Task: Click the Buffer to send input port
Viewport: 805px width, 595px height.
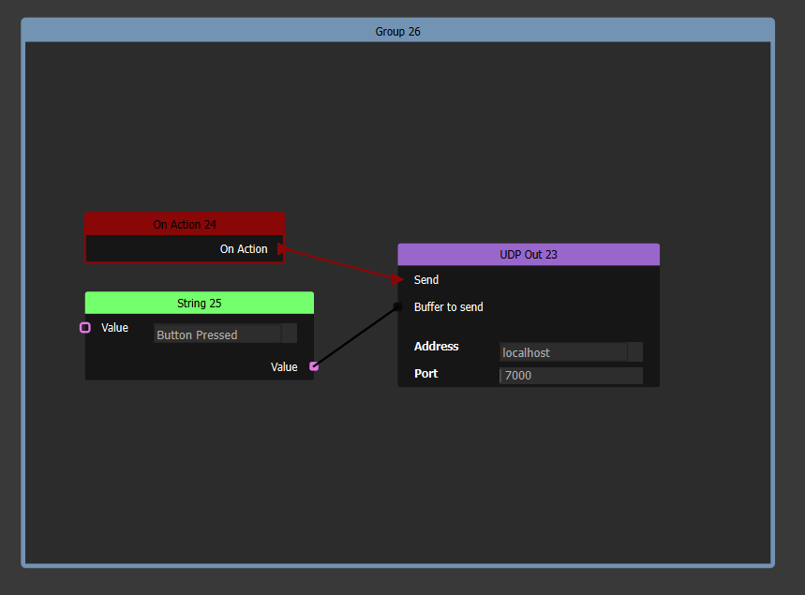Action: click(x=397, y=306)
